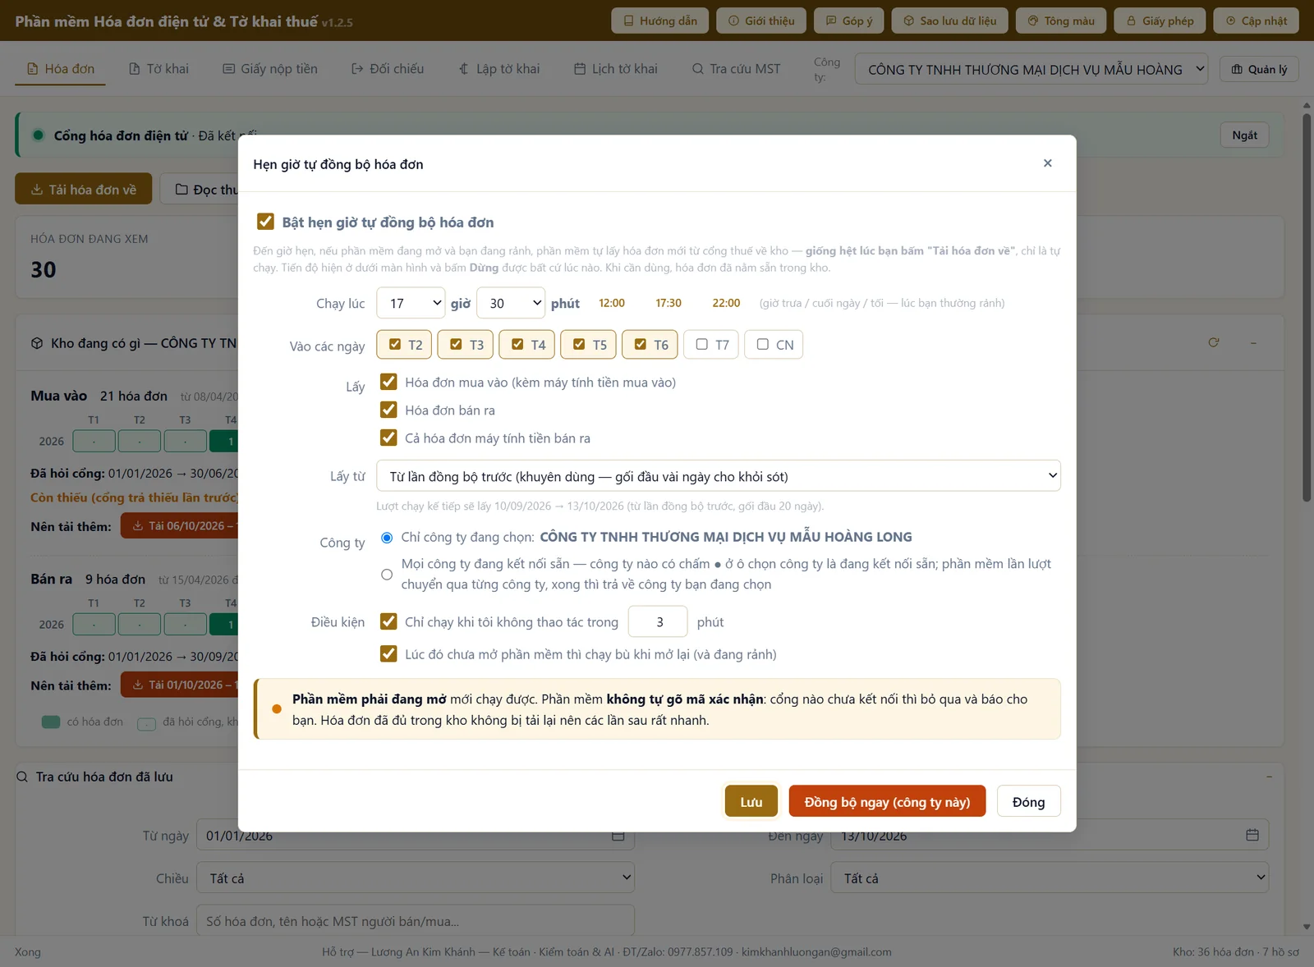The height and width of the screenshot is (967, 1314).
Task: Open the Công ty selector dropdown
Action: coord(1031,70)
